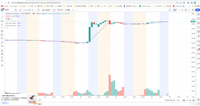Open the candlestick chart type selector
Screen dimensions: 200x106
tap(39, 10)
